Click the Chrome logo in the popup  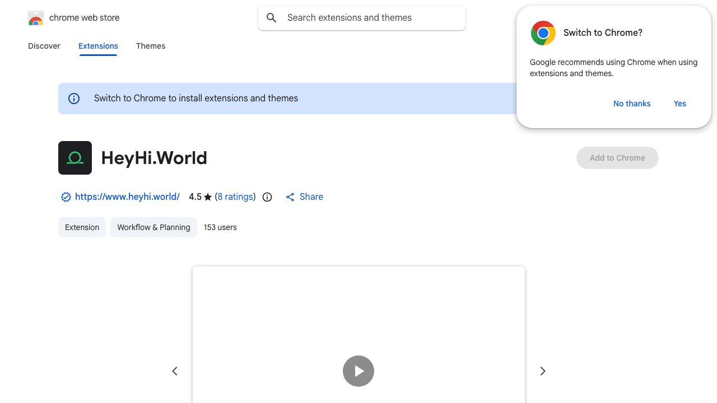tap(543, 33)
